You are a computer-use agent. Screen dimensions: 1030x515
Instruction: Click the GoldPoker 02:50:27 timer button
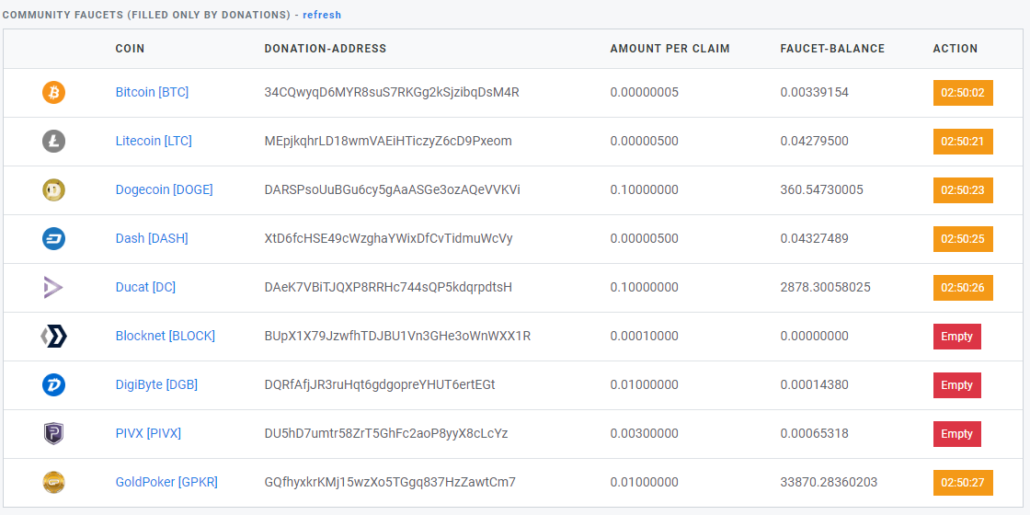pos(963,482)
